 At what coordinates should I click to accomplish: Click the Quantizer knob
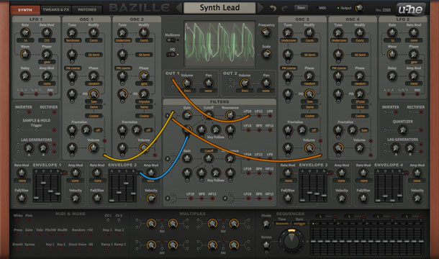click(402, 129)
